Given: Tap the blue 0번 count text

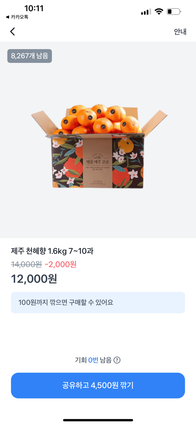Looking at the screenshot, I should [93, 360].
